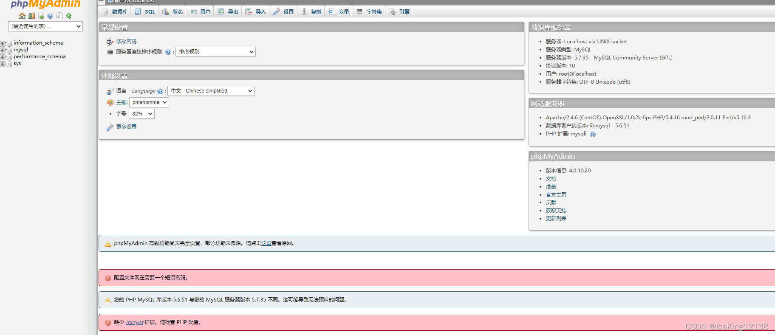Expand the performance_schema tree node
The image size is (775, 335).
tap(3, 57)
